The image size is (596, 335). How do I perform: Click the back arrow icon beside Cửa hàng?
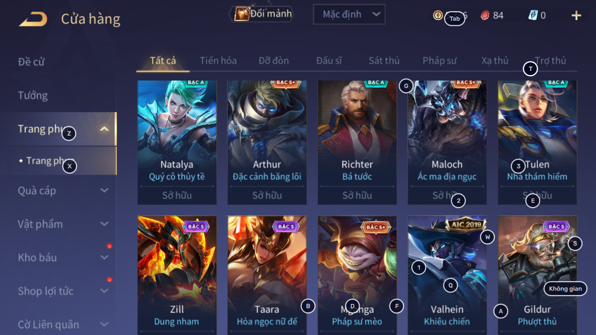33,19
